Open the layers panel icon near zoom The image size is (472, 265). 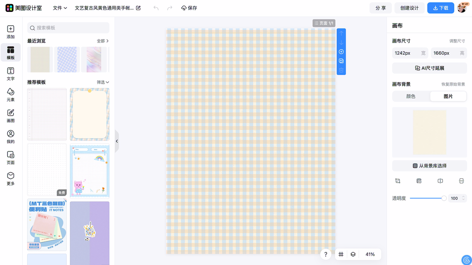click(x=353, y=254)
